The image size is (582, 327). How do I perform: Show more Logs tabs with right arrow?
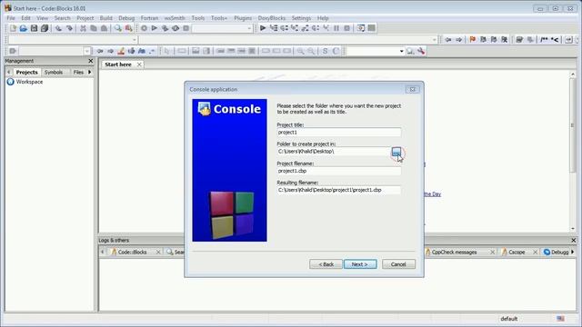pyautogui.click(x=573, y=252)
